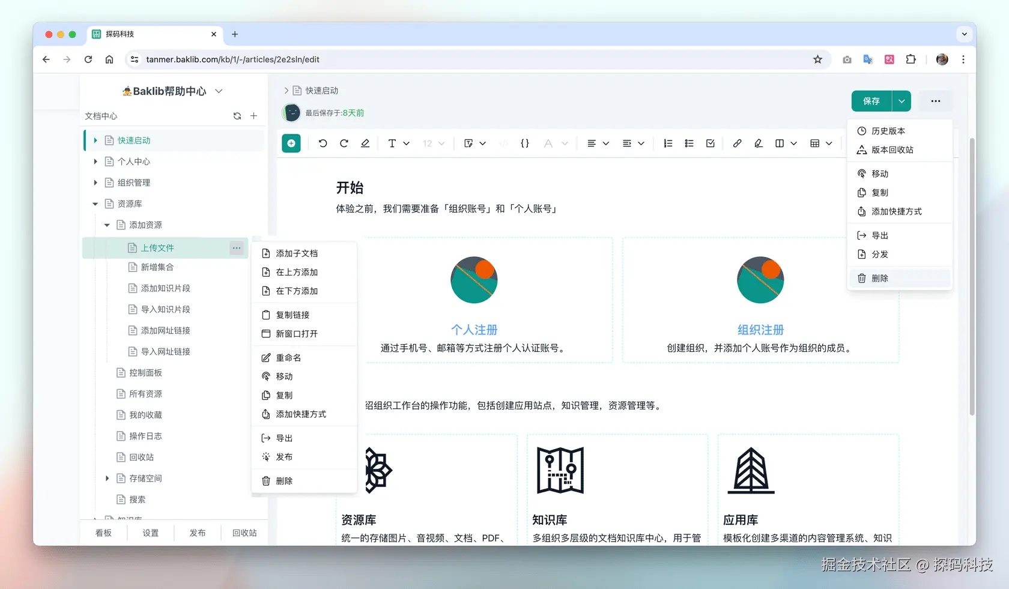
Task: Open the 看板 button at the bottom
Action: pos(103,533)
